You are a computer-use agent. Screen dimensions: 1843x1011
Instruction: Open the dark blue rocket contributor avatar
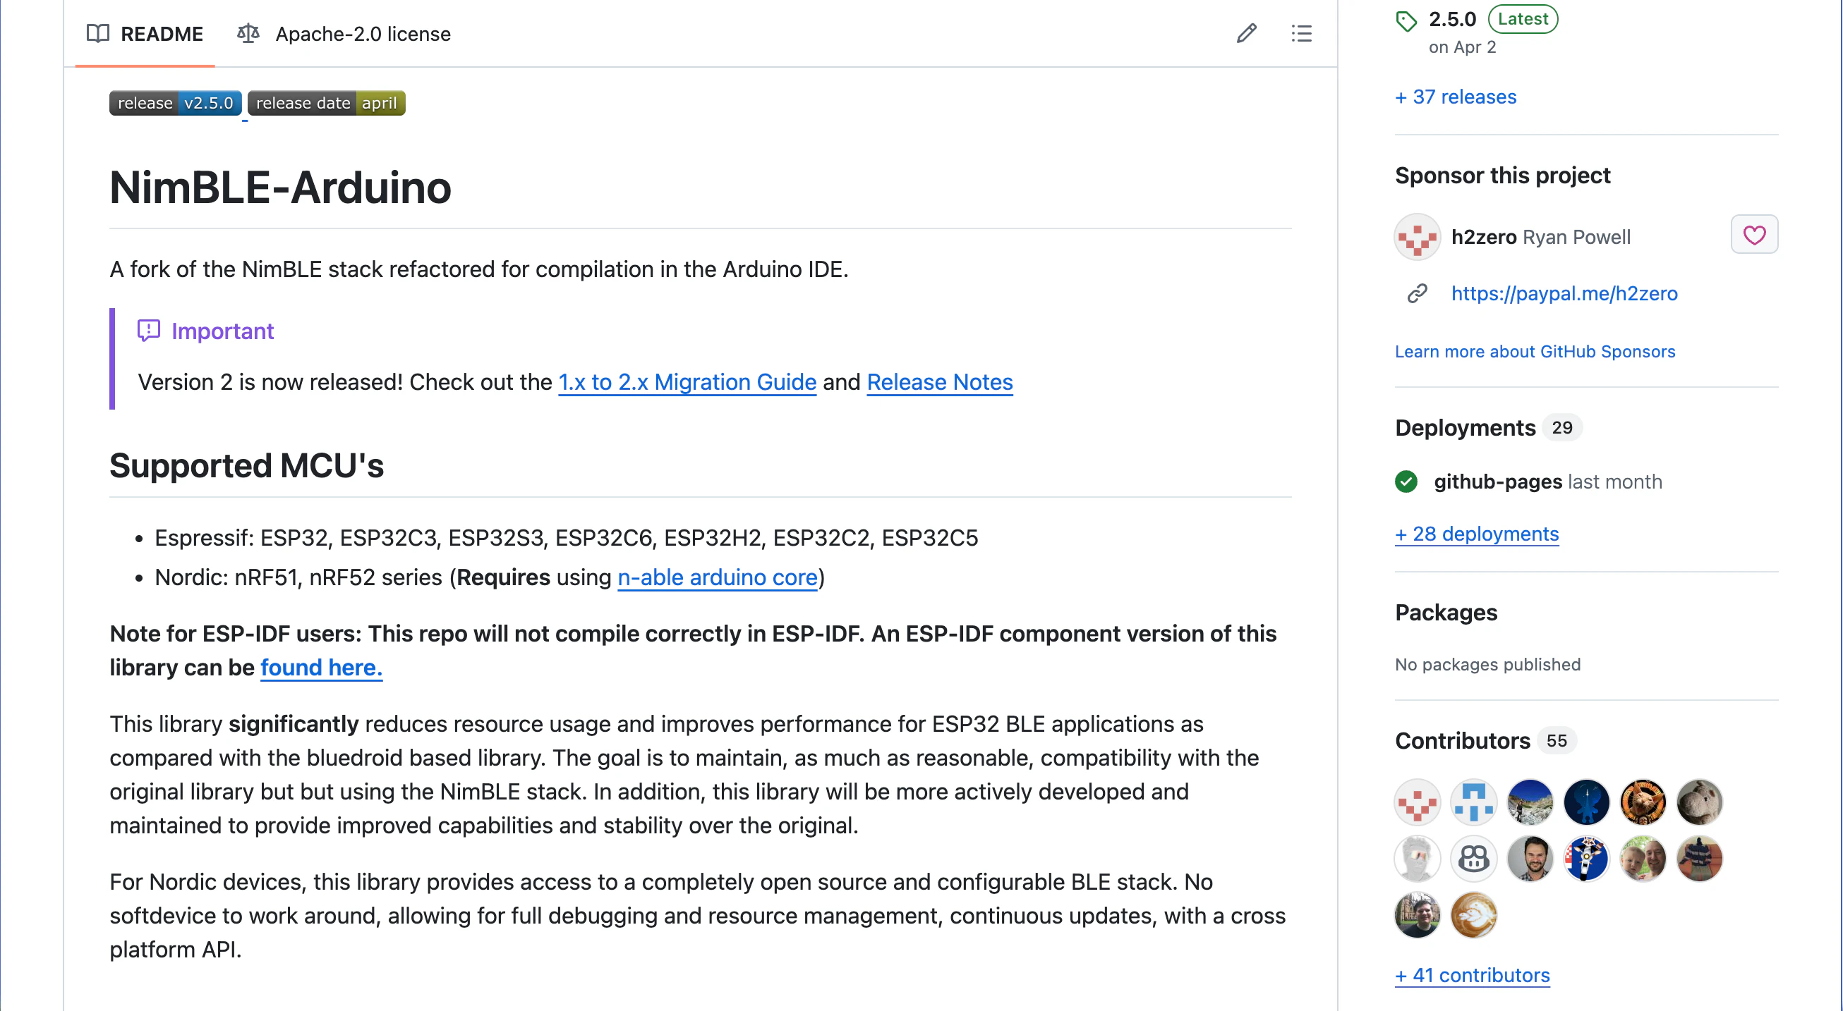click(1586, 802)
